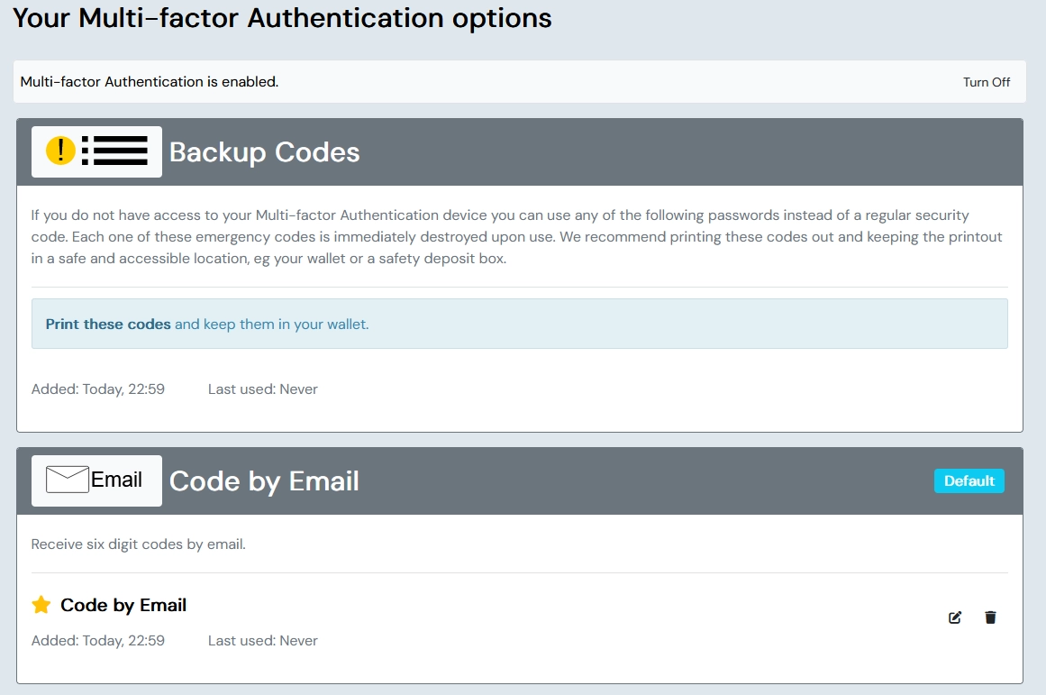
Task: Click "Multi-factor Authentication is enabled." status text
Action: 150,82
